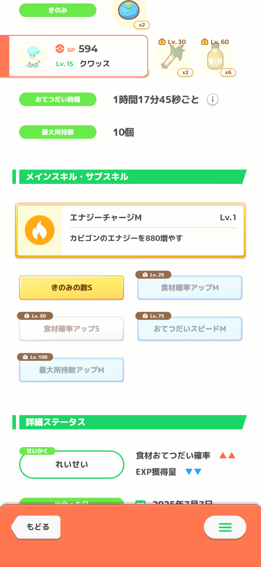Tap the blue berry icon

(x=129, y=10)
